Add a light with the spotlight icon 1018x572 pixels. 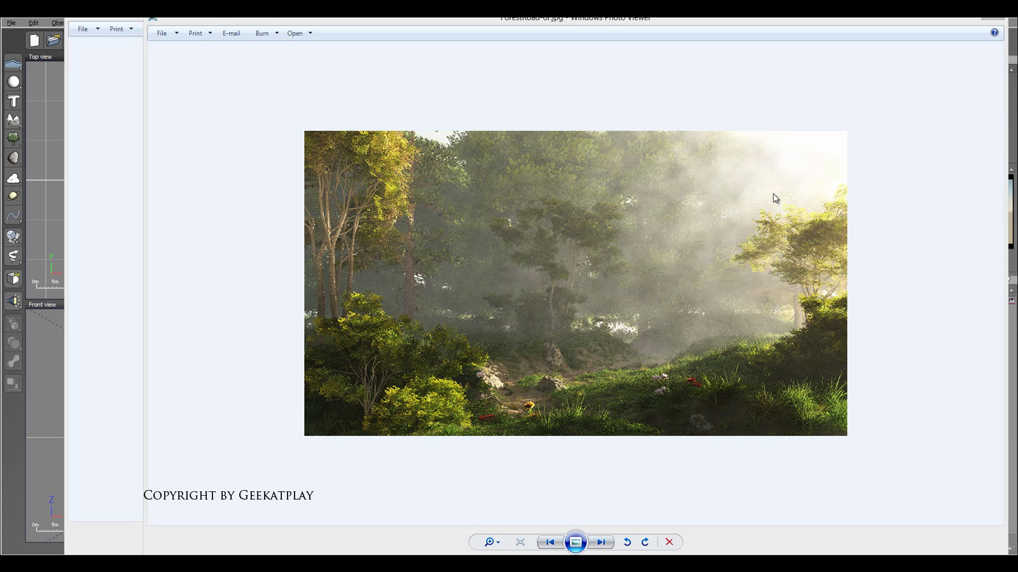point(13,301)
